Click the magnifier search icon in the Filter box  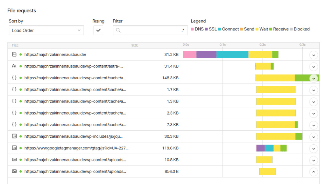(118, 30)
